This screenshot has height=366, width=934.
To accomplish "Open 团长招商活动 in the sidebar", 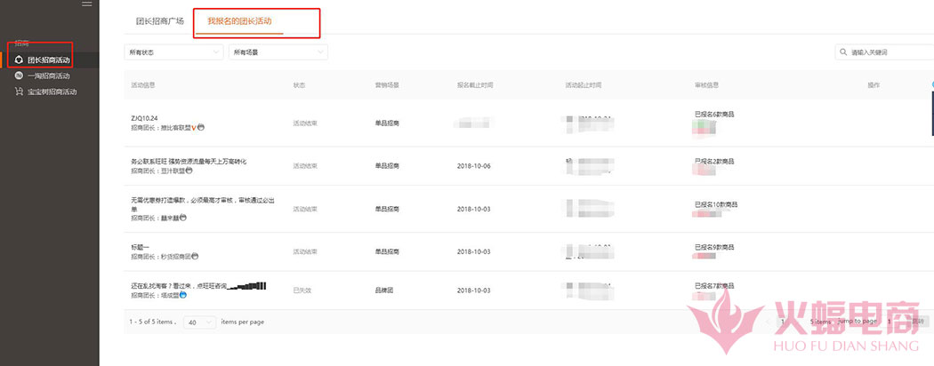I will (48, 60).
